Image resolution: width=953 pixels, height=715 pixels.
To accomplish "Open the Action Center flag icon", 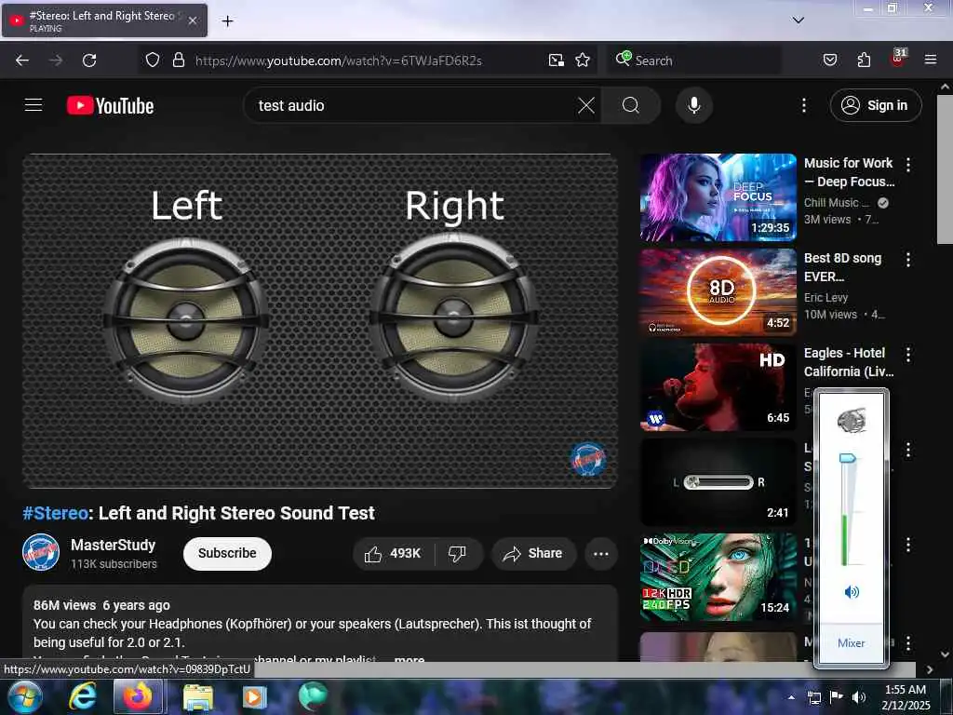I will (837, 697).
